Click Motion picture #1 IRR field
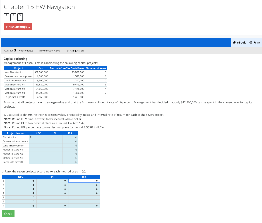Screen dimensions: 262x223 (70, 150)
